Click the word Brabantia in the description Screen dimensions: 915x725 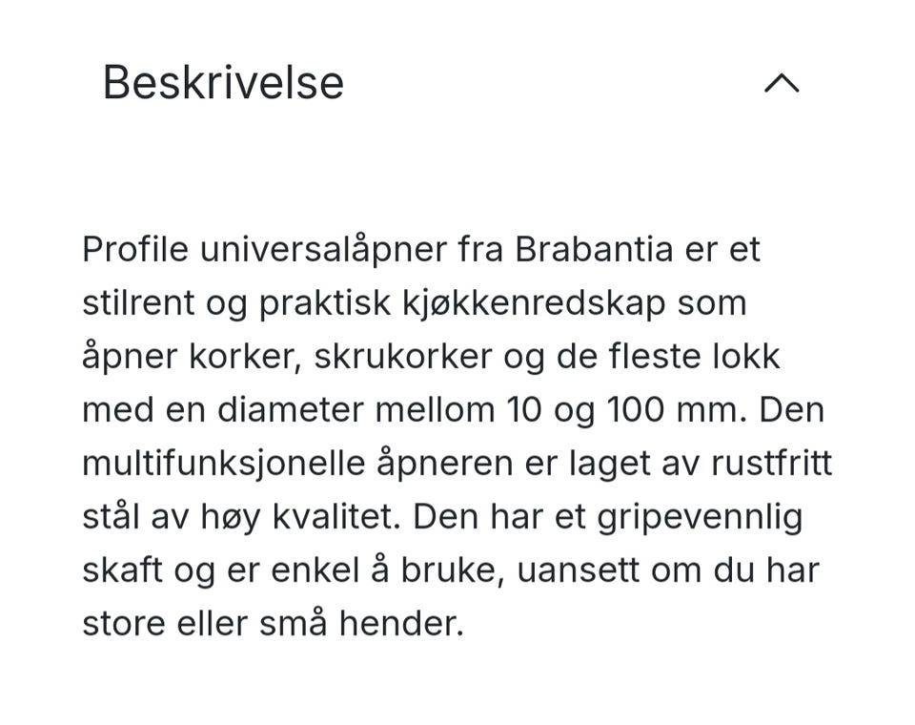point(594,249)
